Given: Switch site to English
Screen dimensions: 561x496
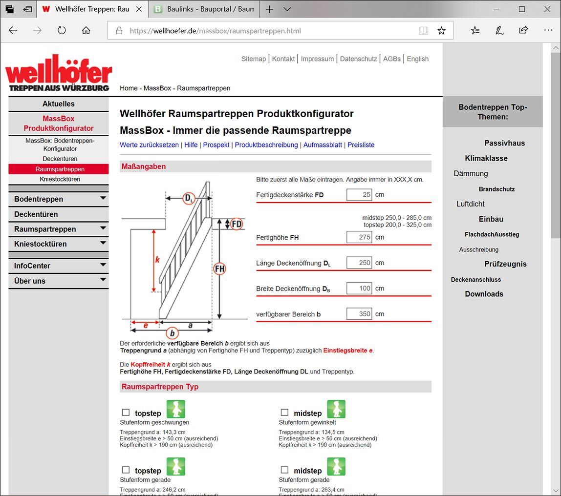Looking at the screenshot, I should tap(417, 59).
